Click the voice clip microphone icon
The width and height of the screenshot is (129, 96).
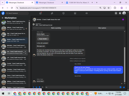click(x=34, y=87)
